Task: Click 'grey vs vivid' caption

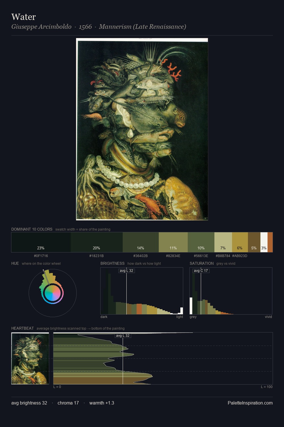Action: pyautogui.click(x=226, y=264)
